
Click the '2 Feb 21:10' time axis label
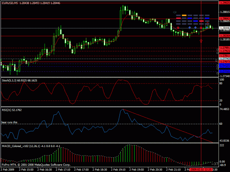[173, 169]
